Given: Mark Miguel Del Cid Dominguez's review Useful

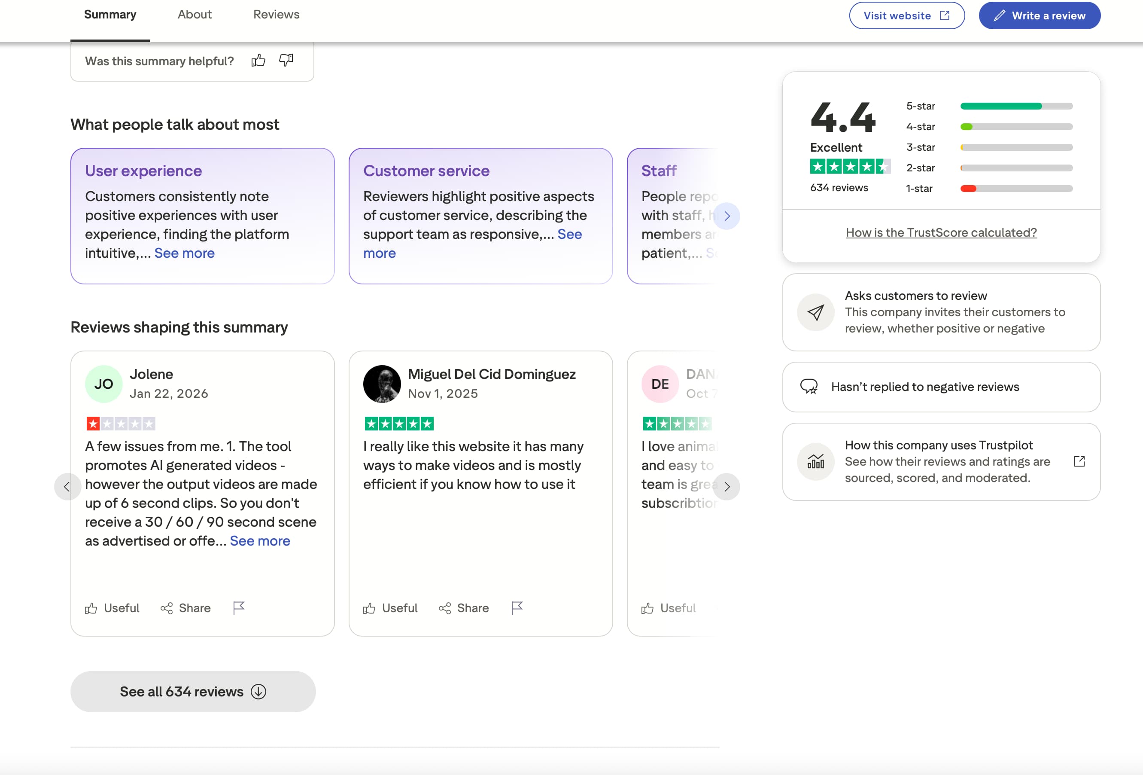Looking at the screenshot, I should pos(390,608).
